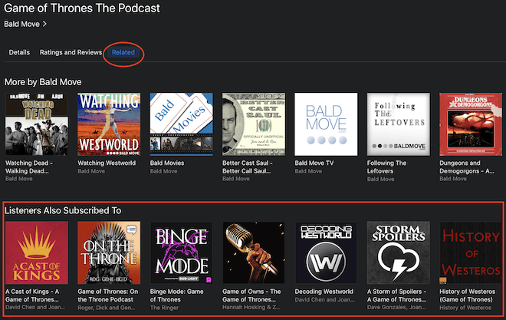Open Watching Westworld podcast artwork
The height and width of the screenshot is (320, 506).
point(109,124)
